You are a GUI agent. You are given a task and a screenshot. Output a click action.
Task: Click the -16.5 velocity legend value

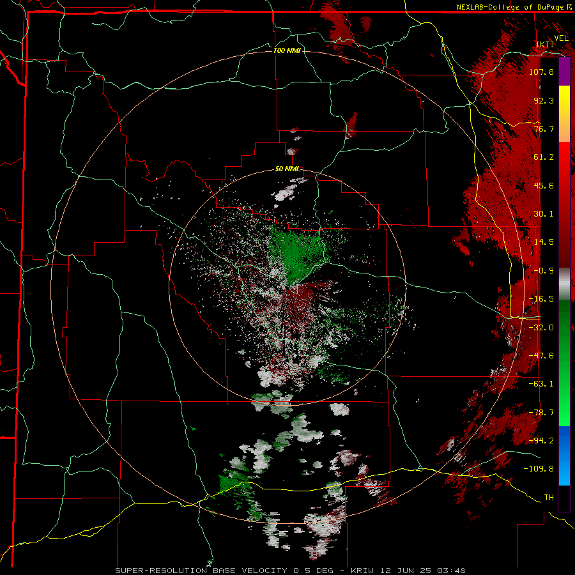541,299
